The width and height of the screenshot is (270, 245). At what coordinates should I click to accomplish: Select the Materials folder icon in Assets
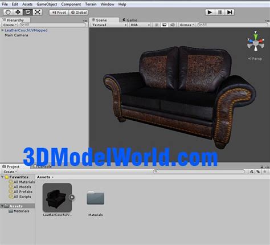point(96,198)
